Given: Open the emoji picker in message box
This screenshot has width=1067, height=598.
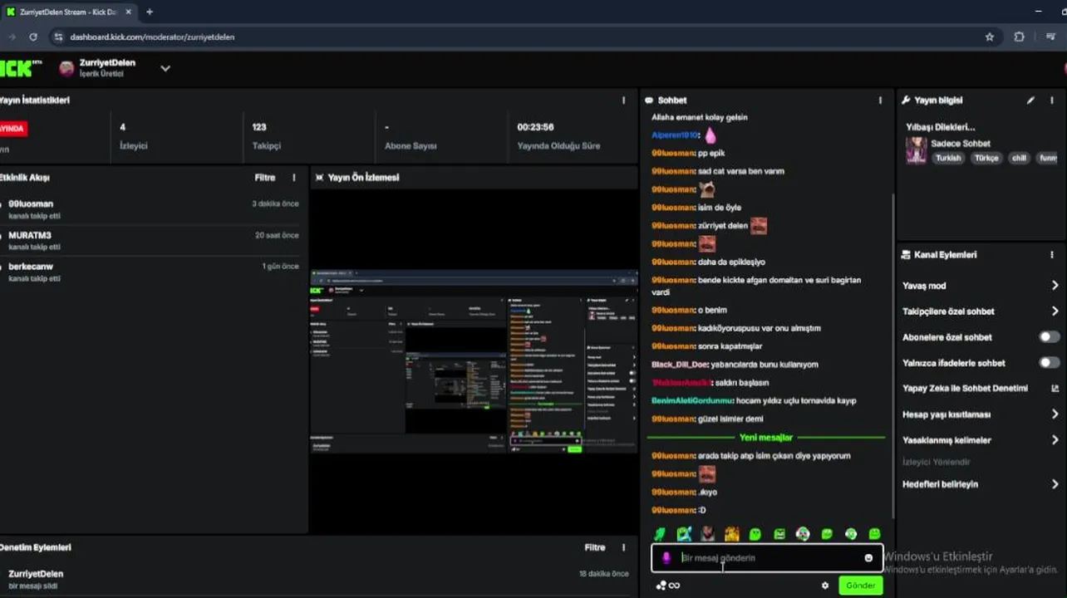Looking at the screenshot, I should tap(868, 558).
